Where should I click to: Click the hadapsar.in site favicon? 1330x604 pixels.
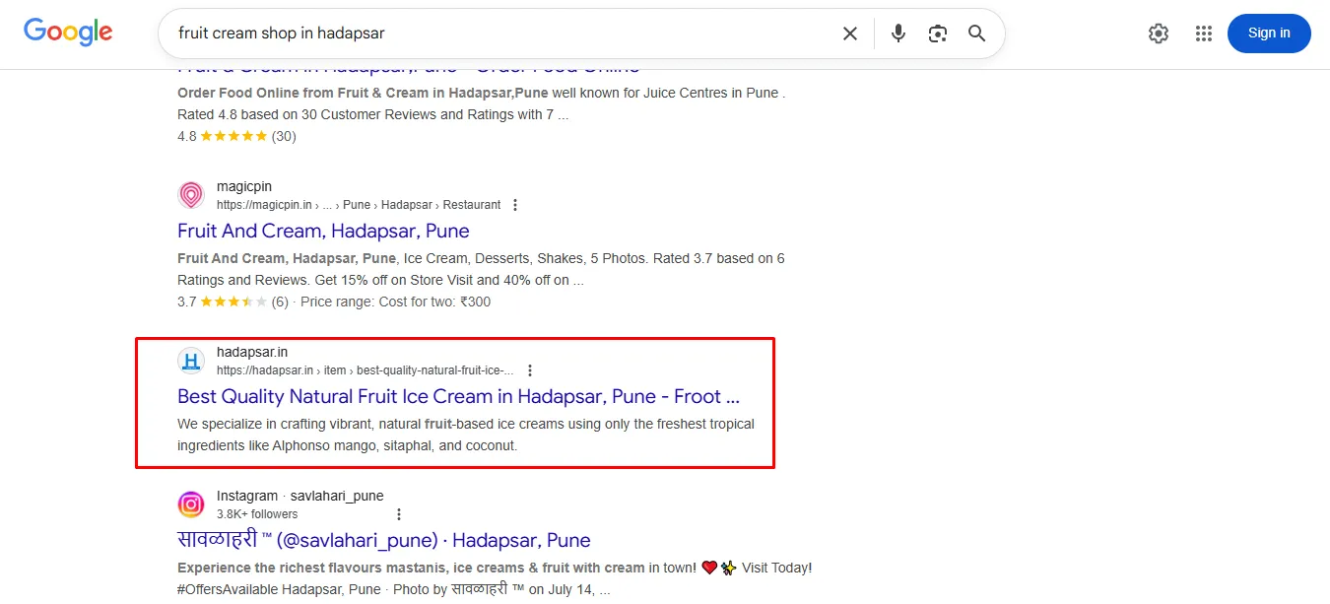(x=191, y=361)
